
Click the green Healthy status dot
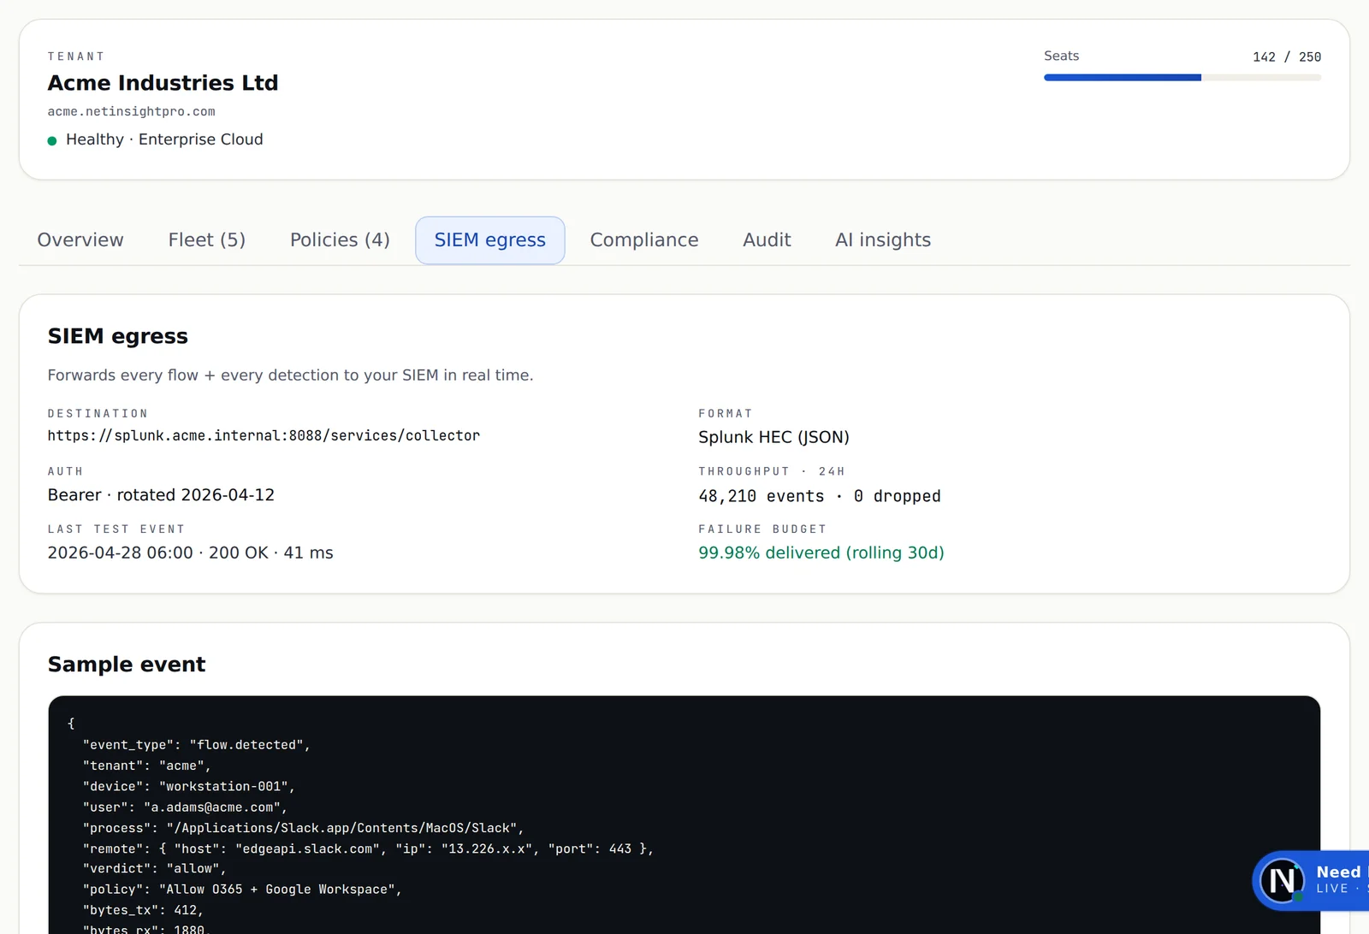point(52,140)
